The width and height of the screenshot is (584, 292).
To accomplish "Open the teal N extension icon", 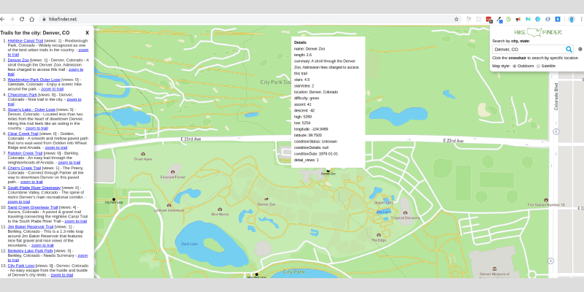I will [528, 19].
